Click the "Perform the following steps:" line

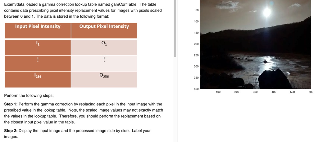pos(29,95)
